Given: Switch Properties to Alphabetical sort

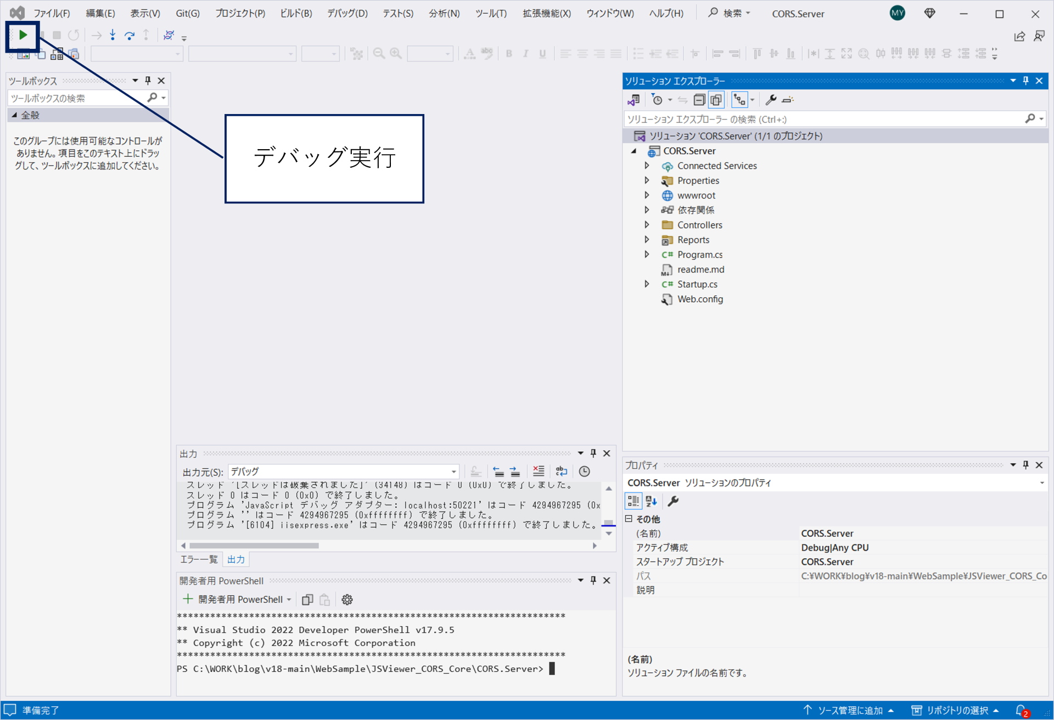Looking at the screenshot, I should point(651,501).
